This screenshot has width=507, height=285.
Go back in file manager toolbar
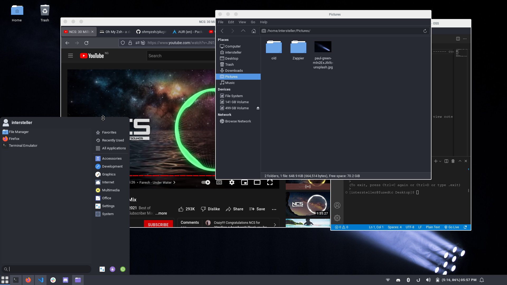pyautogui.click(x=222, y=31)
